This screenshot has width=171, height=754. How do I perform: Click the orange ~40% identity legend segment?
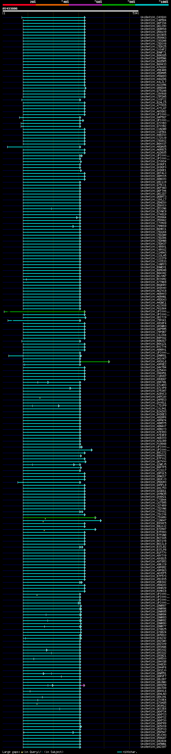coord(52,5)
